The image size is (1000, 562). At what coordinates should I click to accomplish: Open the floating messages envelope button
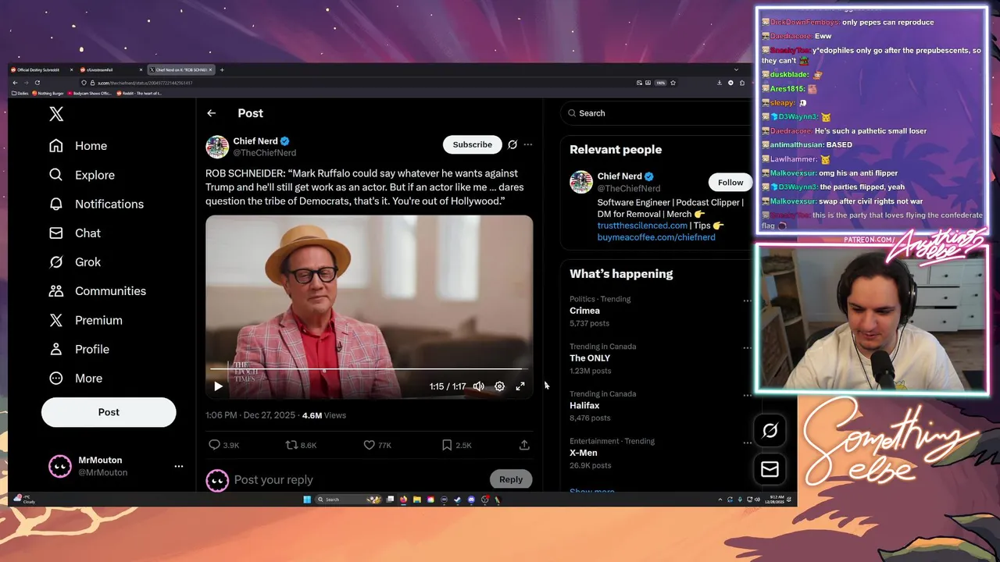pyautogui.click(x=770, y=469)
